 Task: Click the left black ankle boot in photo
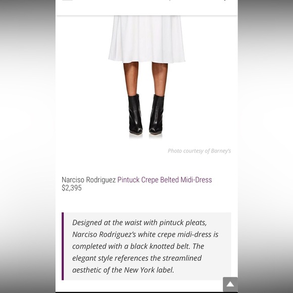[x=135, y=114]
